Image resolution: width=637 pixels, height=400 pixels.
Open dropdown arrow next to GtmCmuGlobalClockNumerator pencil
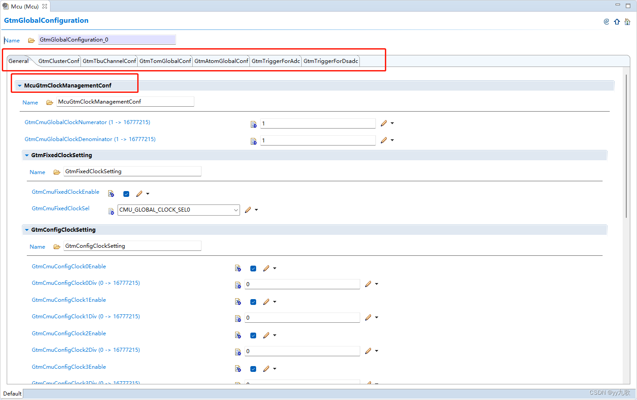392,123
